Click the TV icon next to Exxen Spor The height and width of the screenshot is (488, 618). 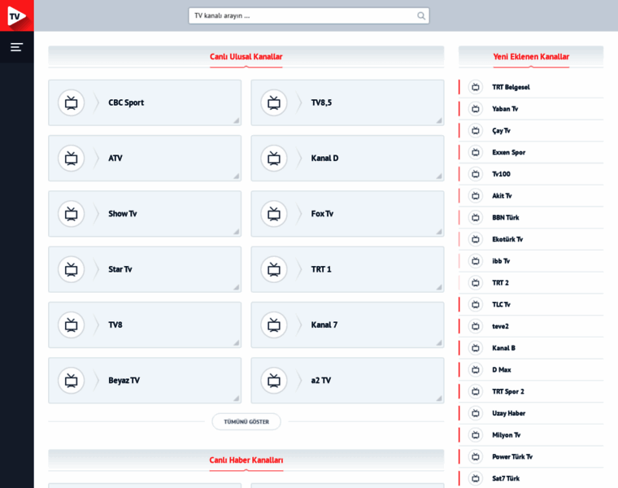(476, 152)
